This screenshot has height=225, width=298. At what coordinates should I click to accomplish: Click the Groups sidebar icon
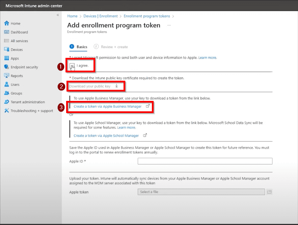point(6,93)
